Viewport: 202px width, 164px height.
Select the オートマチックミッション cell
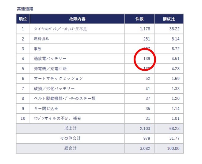pyautogui.click(x=58, y=79)
